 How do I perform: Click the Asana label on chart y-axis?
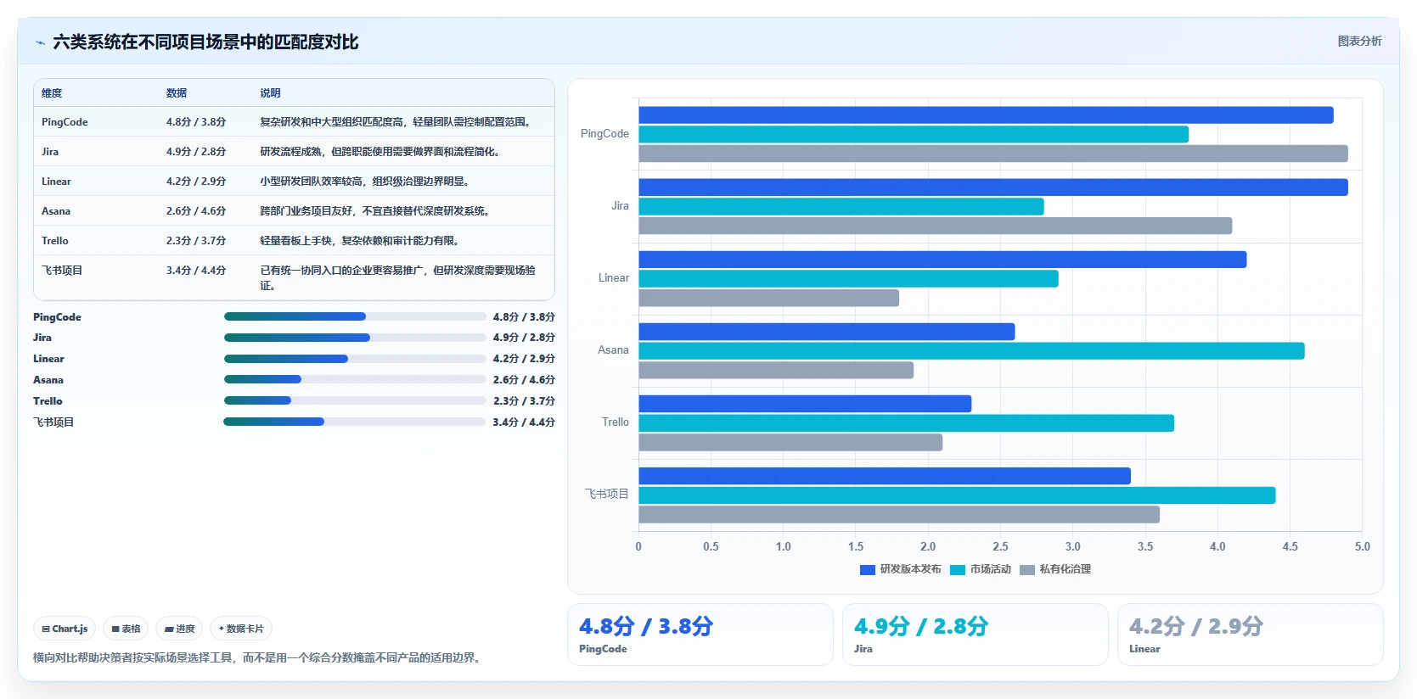pos(613,350)
